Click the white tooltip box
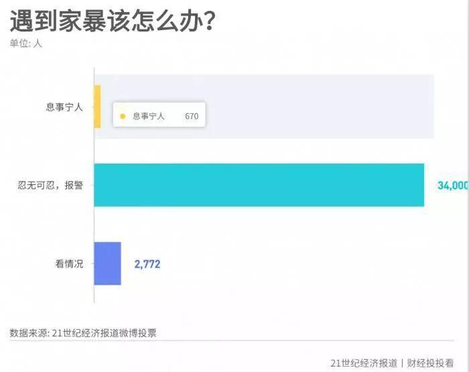The height and width of the screenshot is (372, 469). (x=159, y=115)
